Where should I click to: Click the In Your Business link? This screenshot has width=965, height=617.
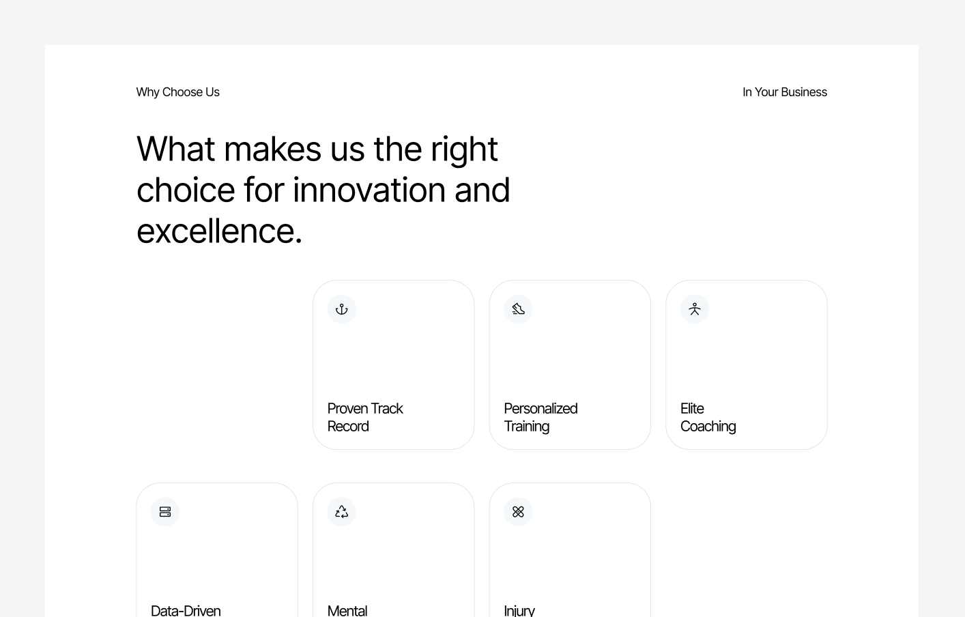tap(784, 92)
